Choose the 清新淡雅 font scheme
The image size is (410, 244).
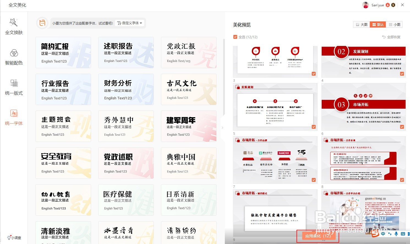pyautogui.click(x=63, y=232)
